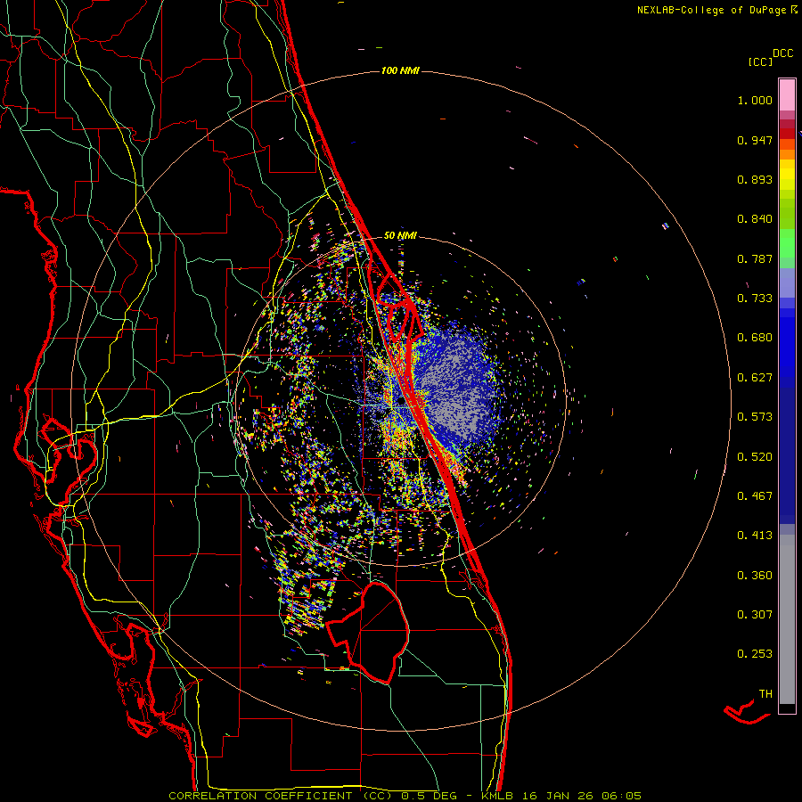Click the 0.307 scale value
802x802 pixels.
coord(755,615)
